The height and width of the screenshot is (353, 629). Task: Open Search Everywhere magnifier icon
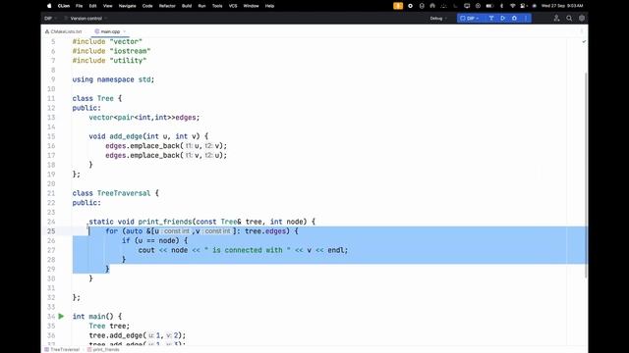569,18
